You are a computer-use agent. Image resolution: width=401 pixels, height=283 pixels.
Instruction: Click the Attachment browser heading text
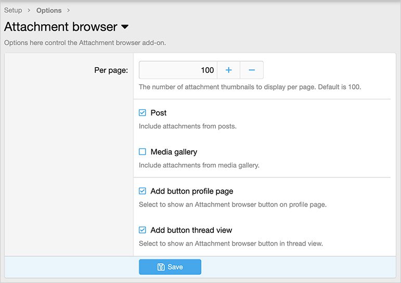[x=60, y=27]
